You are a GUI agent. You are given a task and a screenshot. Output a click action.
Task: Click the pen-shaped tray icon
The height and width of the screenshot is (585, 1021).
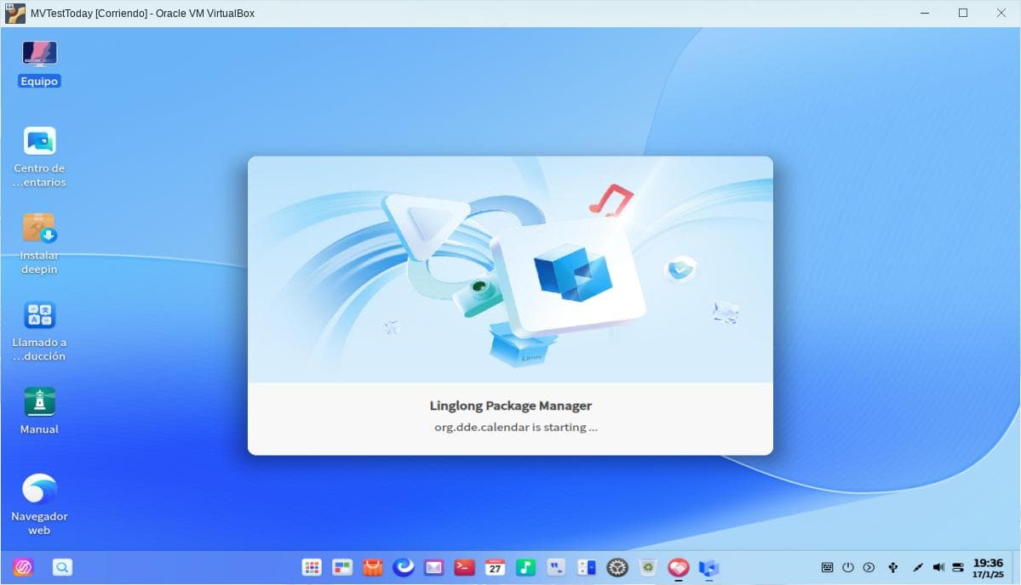tap(917, 567)
